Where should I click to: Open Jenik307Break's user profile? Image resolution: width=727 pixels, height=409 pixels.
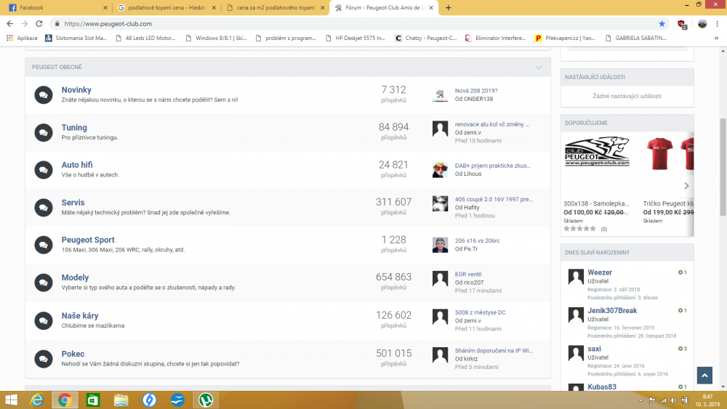pos(612,310)
